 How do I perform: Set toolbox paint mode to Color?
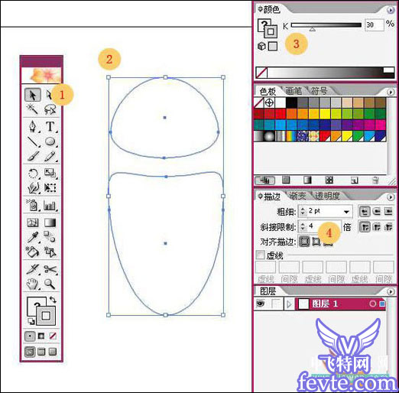[x=30, y=336]
